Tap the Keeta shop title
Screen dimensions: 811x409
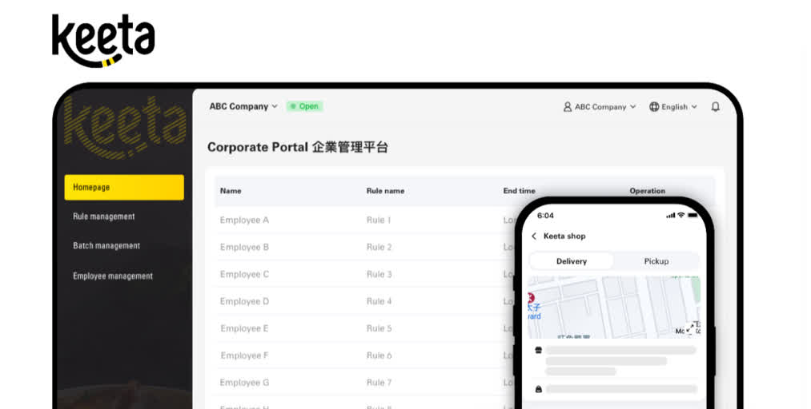(564, 236)
